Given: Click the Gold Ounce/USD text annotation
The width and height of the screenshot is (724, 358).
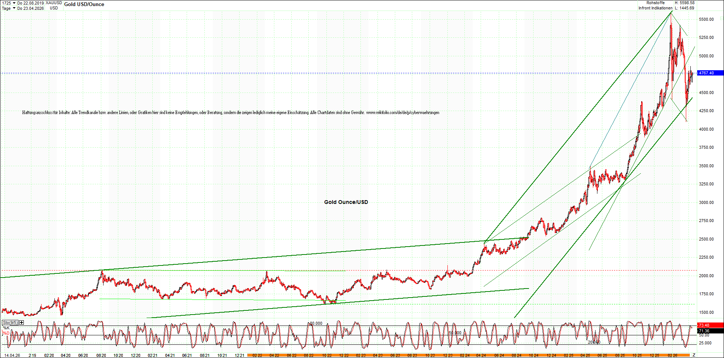Looking at the screenshot, I should click(x=346, y=202).
